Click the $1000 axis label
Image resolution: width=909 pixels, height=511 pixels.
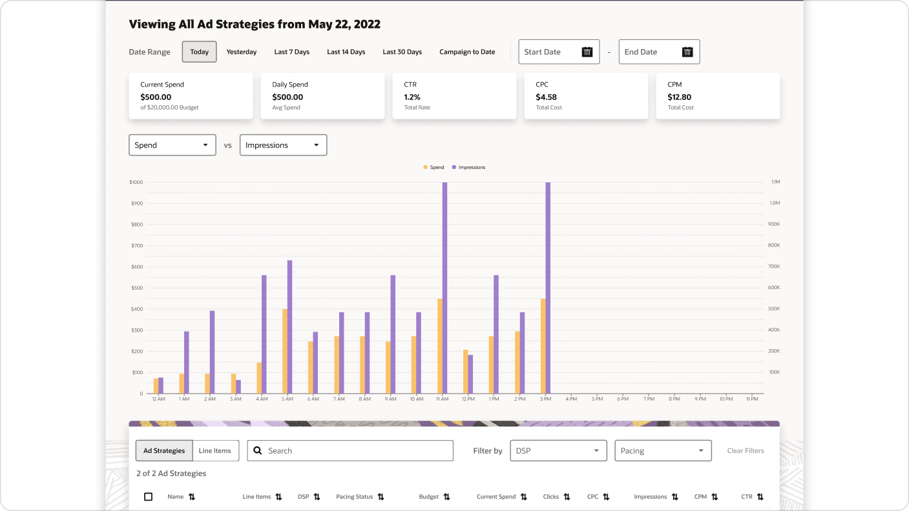[136, 182]
